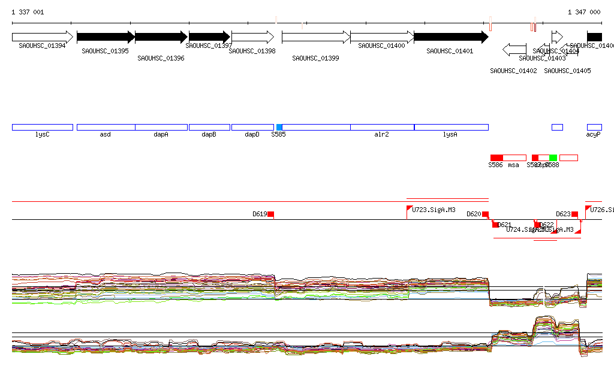This screenshot has height=366, width=614.
Task: Select the lysA annotation box
Action: pyautogui.click(x=451, y=127)
